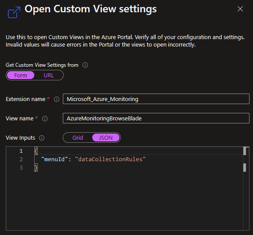The image size is (253, 235).
Task: Click the Get Custom View Settings from label
Action: click(42, 65)
